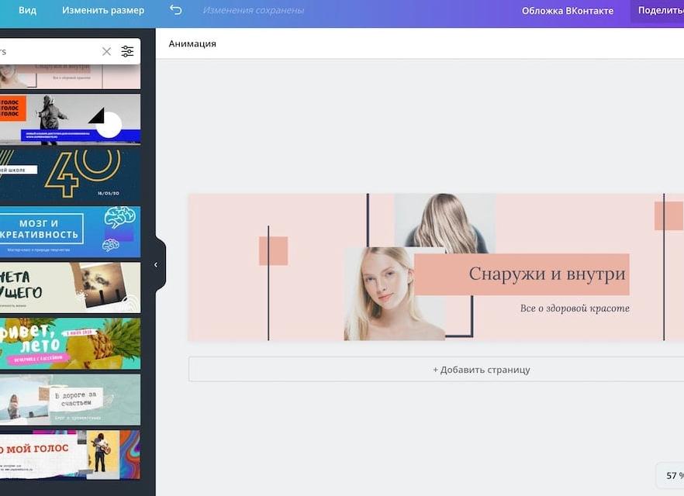This screenshot has width=684, height=496.
Task: Click + Добавить страницу
Action: coord(481,370)
